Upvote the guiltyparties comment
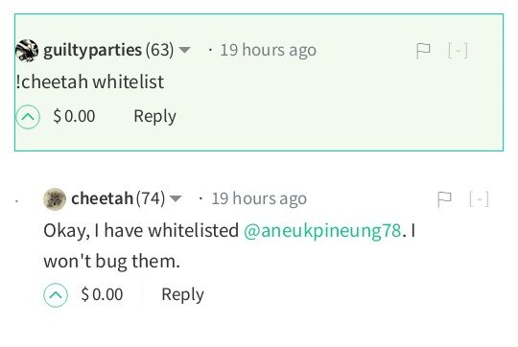Image resolution: width=518 pixels, height=347 pixels. (28, 117)
